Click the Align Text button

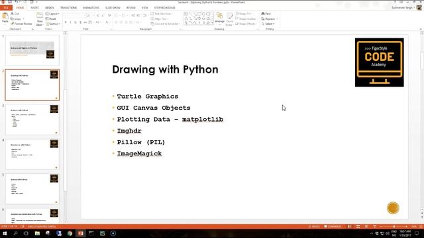(x=160, y=19)
